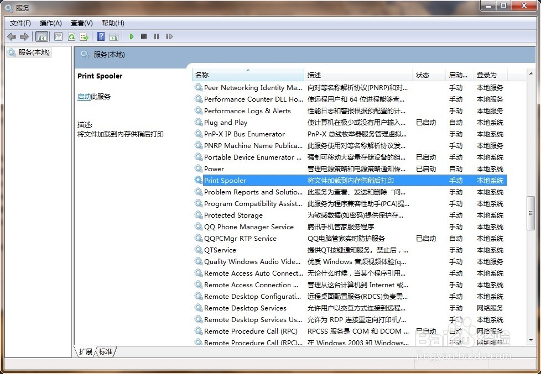Toggle the show/hide action pane icon
Screen dimensions: 541x374
114,36
